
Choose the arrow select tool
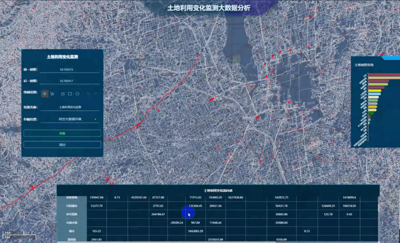coord(52,94)
